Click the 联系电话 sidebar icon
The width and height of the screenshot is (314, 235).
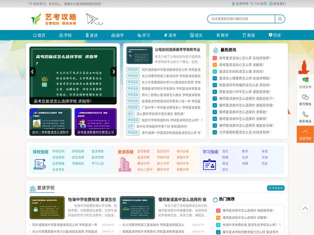pyautogui.click(x=305, y=117)
